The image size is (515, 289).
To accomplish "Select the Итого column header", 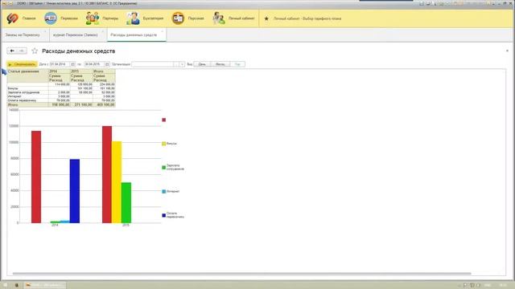I will point(104,71).
